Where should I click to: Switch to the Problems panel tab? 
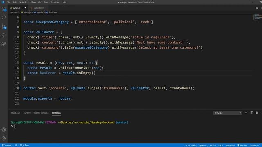(x=16, y=113)
